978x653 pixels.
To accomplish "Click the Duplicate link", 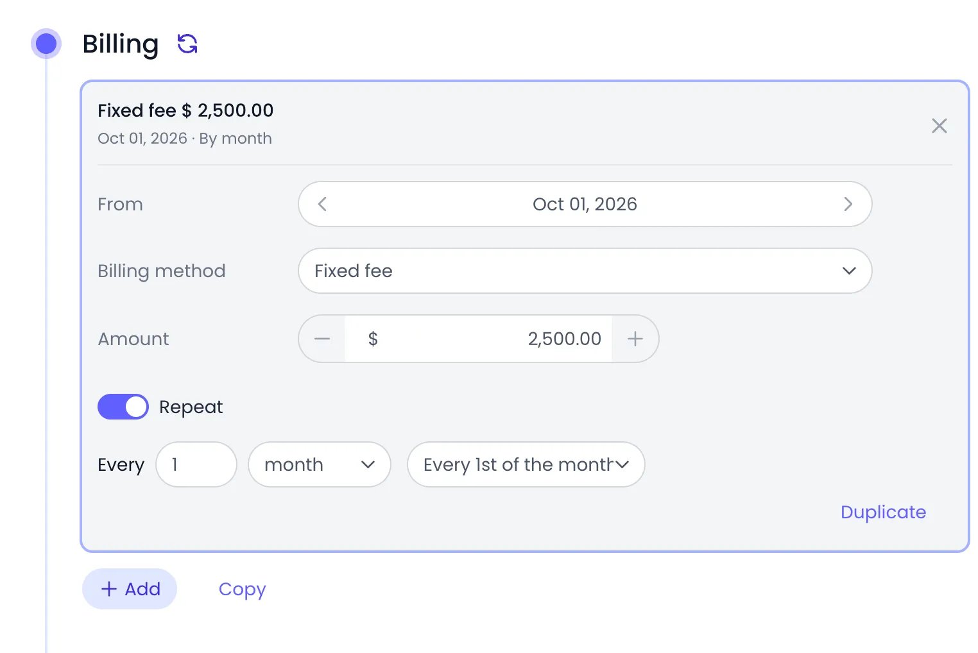I will [x=883, y=512].
